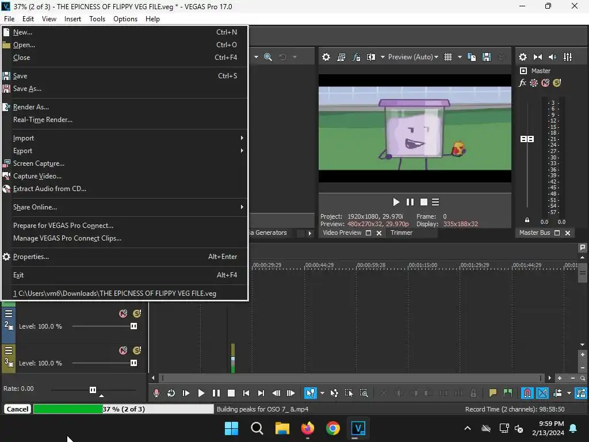This screenshot has height=442, width=589.
Task: Select Normal Edit Tool
Action: click(x=310, y=393)
